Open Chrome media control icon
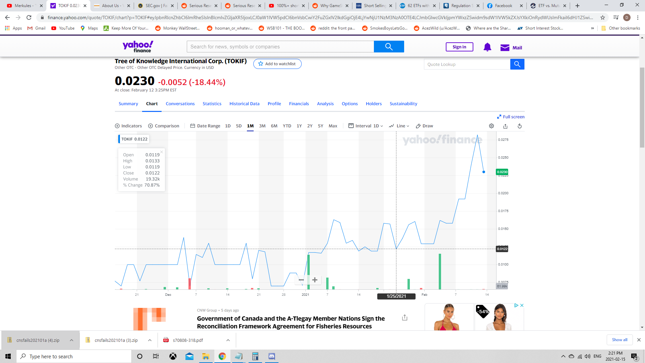Screen dimensions: 645x363 616,17
